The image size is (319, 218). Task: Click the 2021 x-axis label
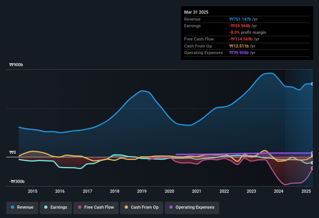[197, 191]
